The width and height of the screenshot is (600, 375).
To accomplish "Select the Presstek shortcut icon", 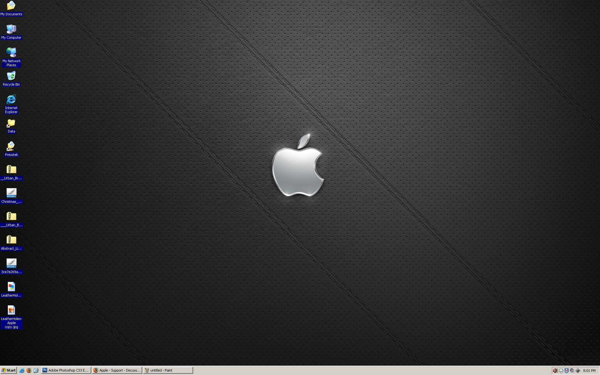I will tap(11, 146).
